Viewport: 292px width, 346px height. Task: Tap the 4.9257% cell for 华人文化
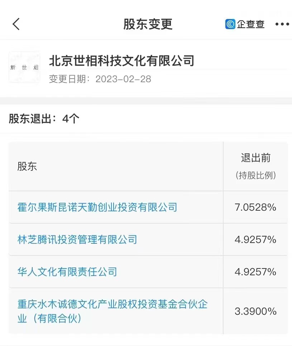click(x=255, y=272)
